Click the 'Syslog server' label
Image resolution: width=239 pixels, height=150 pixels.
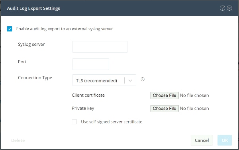[x=31, y=45]
